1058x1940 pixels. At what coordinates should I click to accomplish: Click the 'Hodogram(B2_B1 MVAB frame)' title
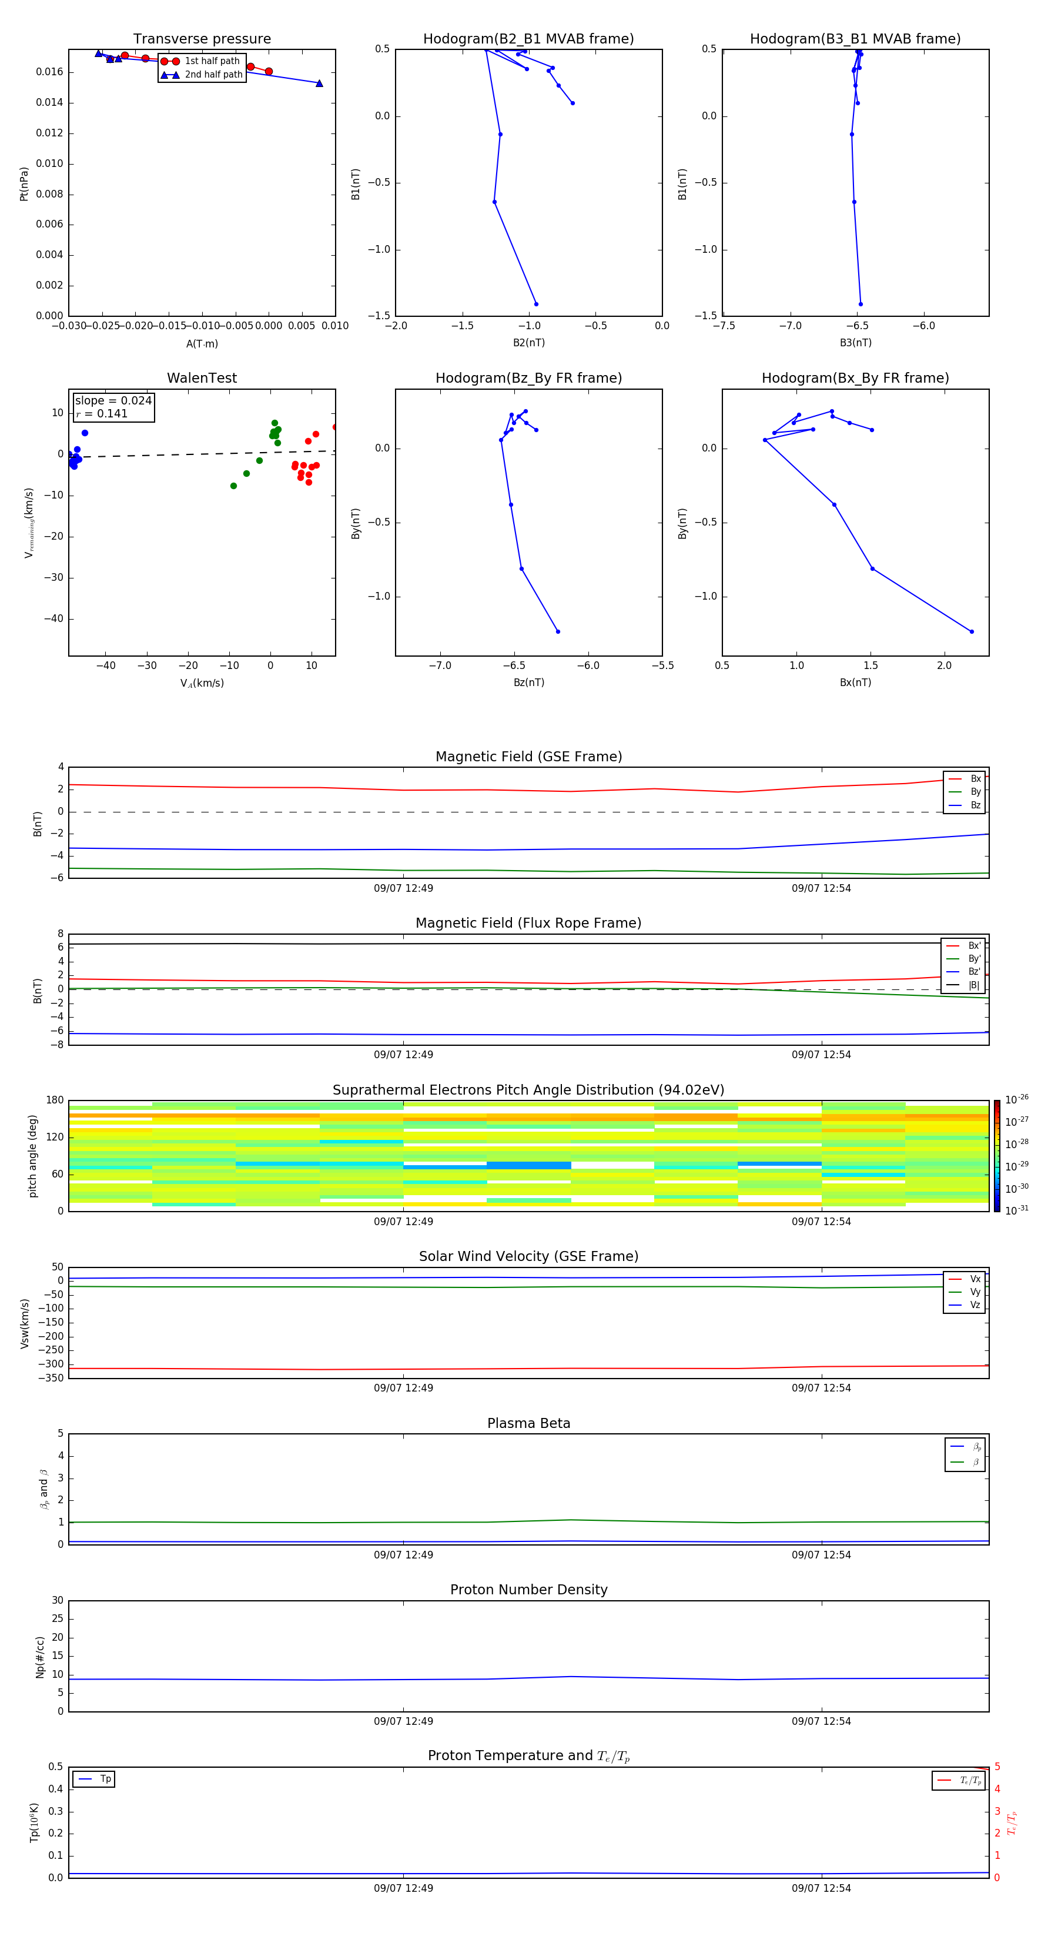coord(528,39)
